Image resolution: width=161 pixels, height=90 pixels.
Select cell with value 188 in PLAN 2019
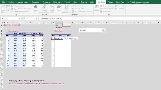31,46
